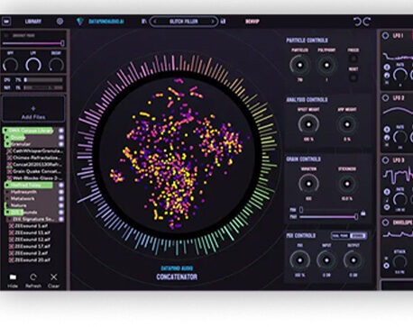Collapse the ZEE Sounds folder arrow
413x327 pixels.
point(7,213)
